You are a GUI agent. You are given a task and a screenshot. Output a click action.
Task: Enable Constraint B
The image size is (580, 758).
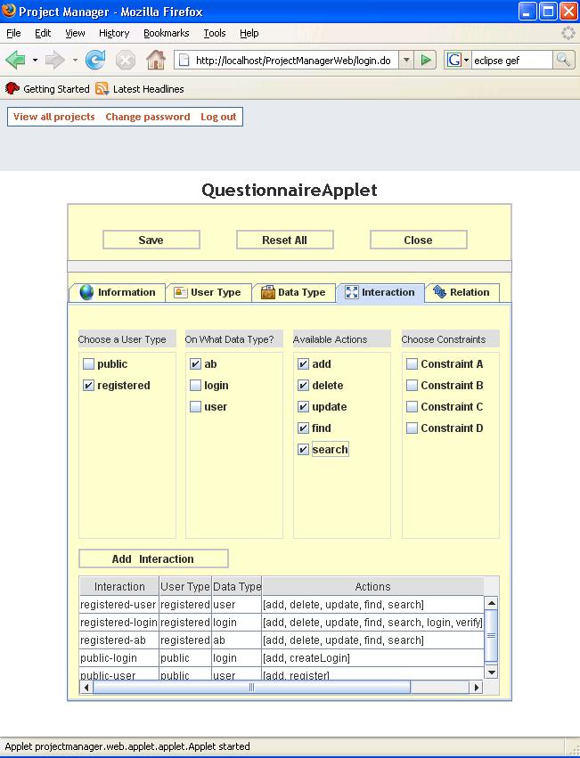coord(412,386)
